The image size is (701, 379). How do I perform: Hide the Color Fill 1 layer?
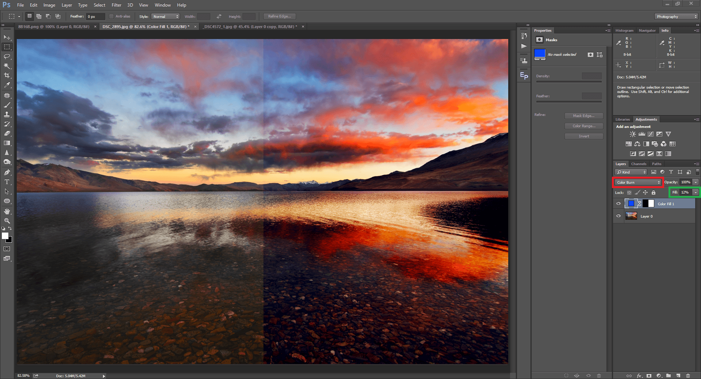tap(618, 204)
